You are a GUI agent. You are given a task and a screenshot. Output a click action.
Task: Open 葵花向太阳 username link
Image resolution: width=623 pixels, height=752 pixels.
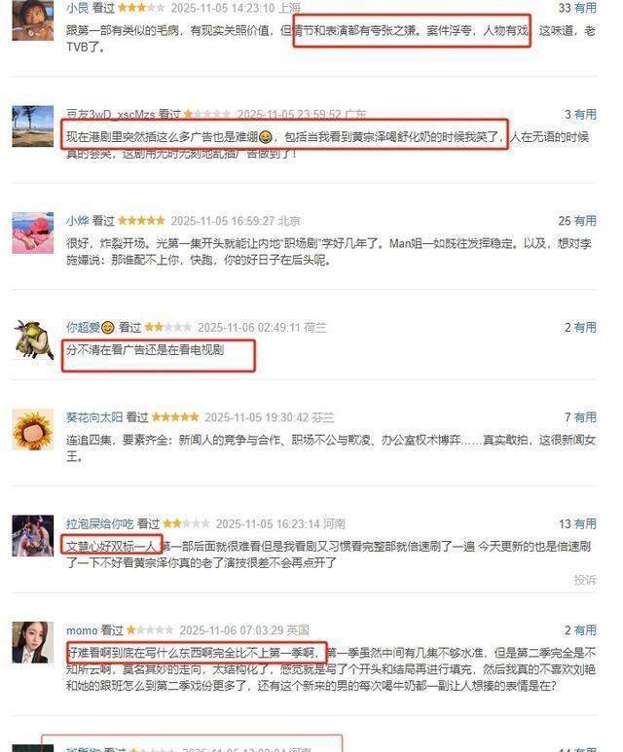tap(94, 417)
